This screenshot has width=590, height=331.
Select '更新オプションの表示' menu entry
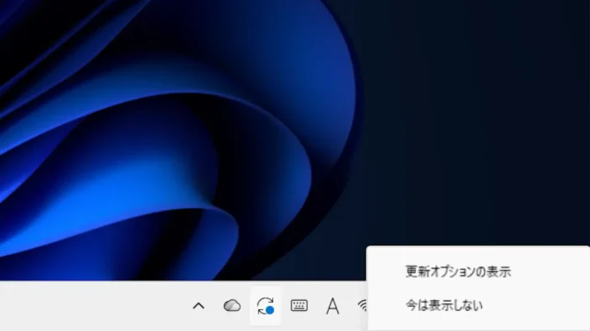point(458,272)
